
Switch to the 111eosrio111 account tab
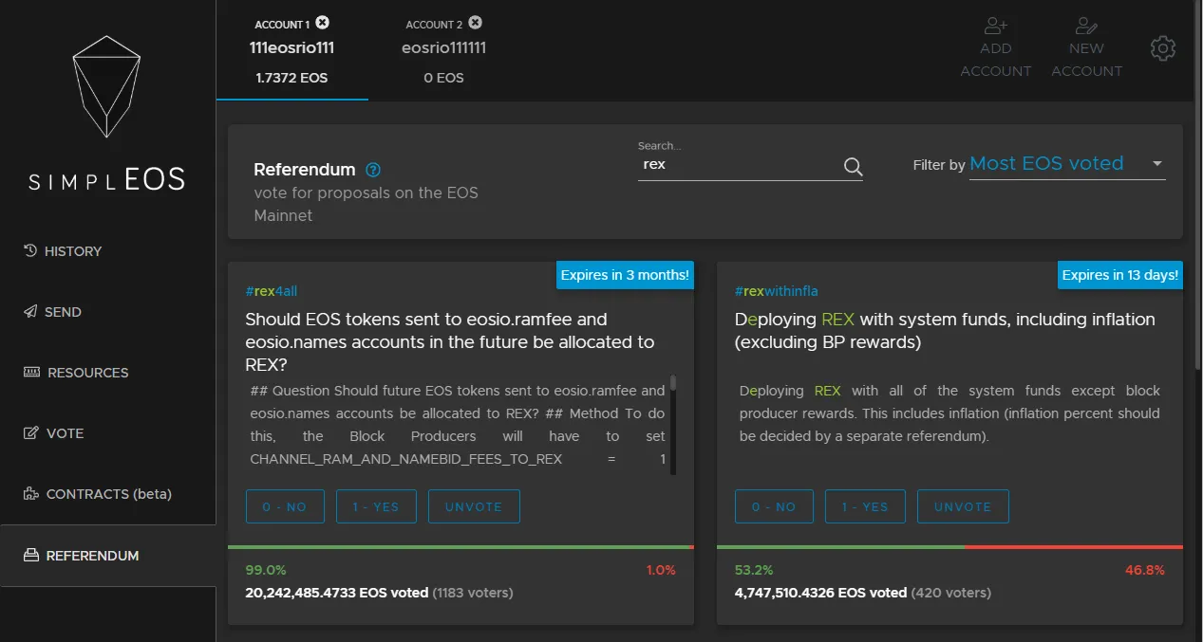point(292,50)
